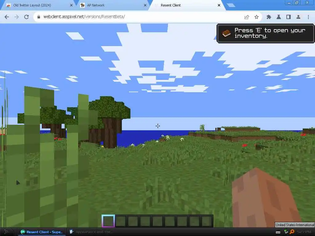Image resolution: width=315 pixels, height=236 pixels.
Task: Close the browser window
Action: pos(307,2)
